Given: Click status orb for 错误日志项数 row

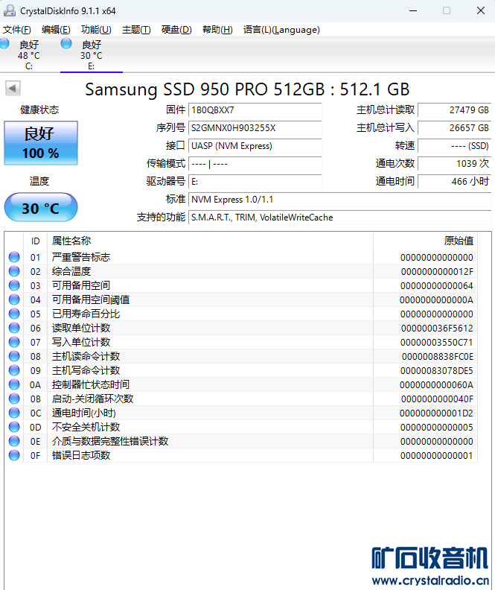Looking at the screenshot, I should 14,455.
